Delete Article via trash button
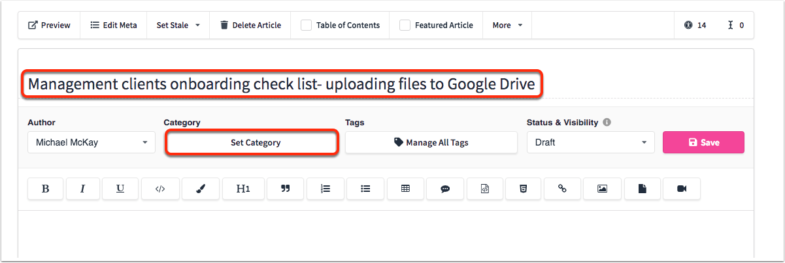This screenshot has width=785, height=263. click(250, 25)
